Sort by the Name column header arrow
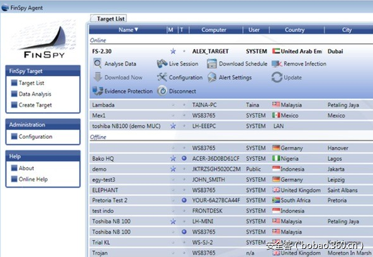Screen dimensions: 373x257 click(136, 30)
